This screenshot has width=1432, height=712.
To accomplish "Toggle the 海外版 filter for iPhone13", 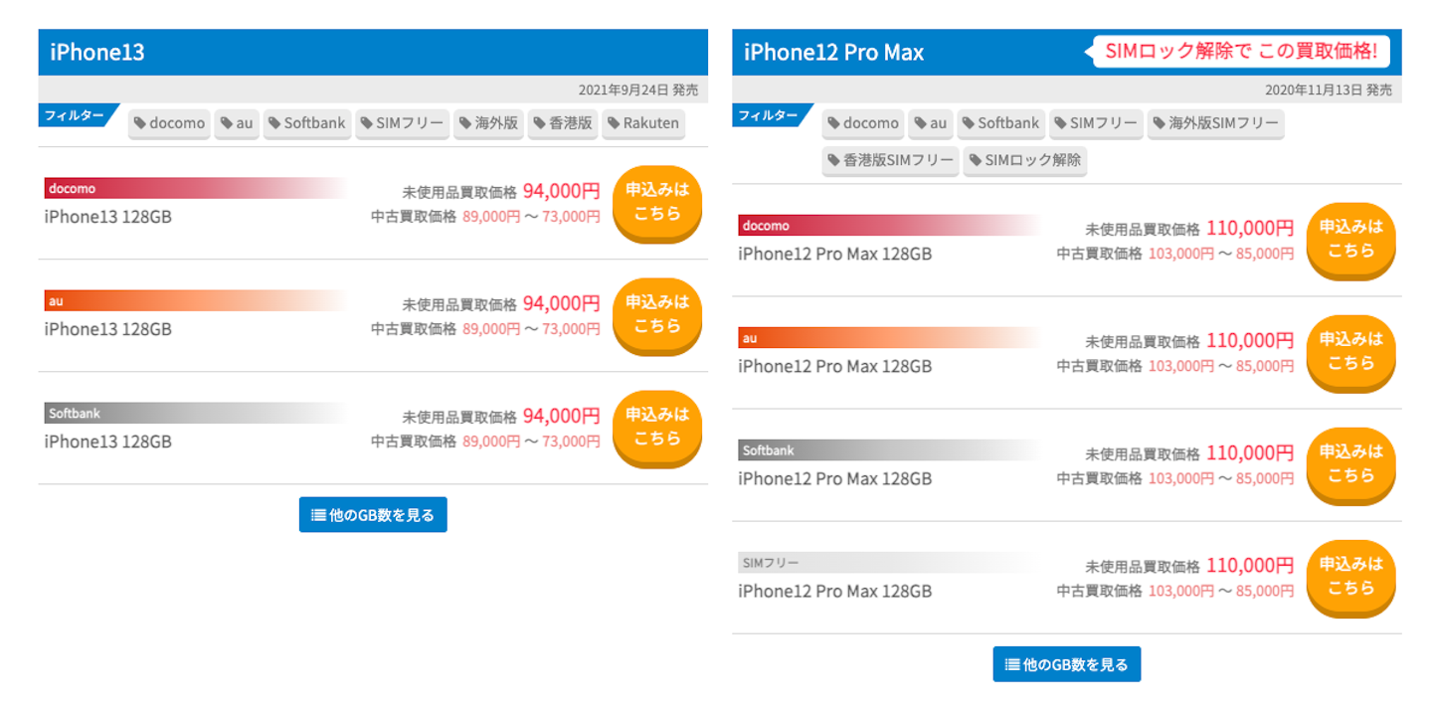I will [x=488, y=123].
